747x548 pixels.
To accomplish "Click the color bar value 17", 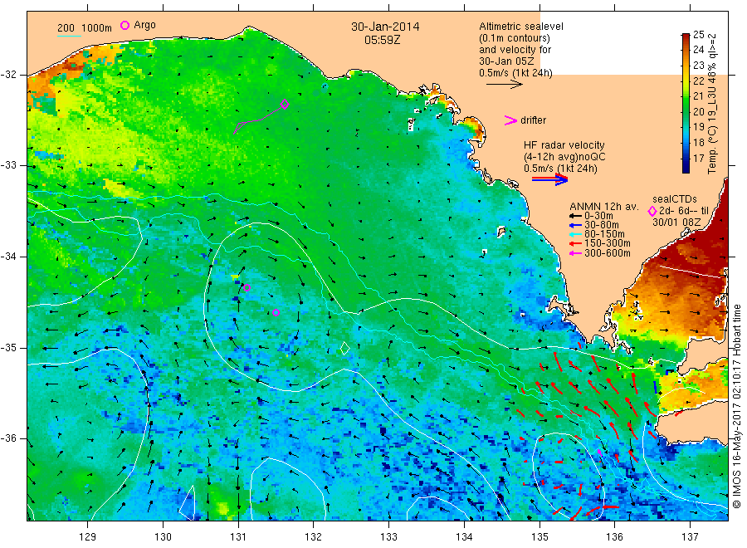I will click(698, 158).
